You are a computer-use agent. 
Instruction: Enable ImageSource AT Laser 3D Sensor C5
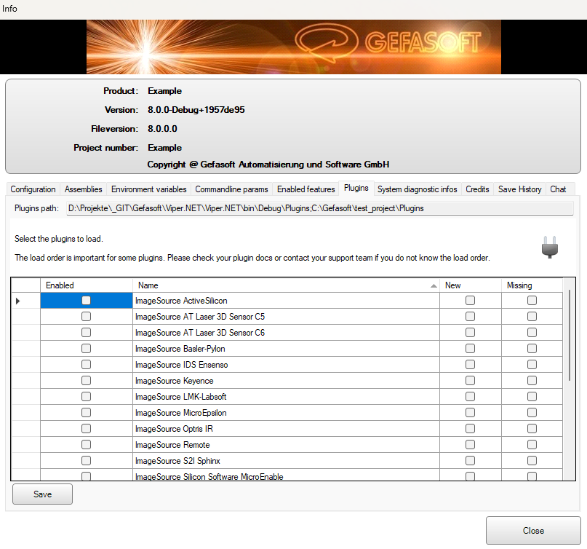coord(86,317)
